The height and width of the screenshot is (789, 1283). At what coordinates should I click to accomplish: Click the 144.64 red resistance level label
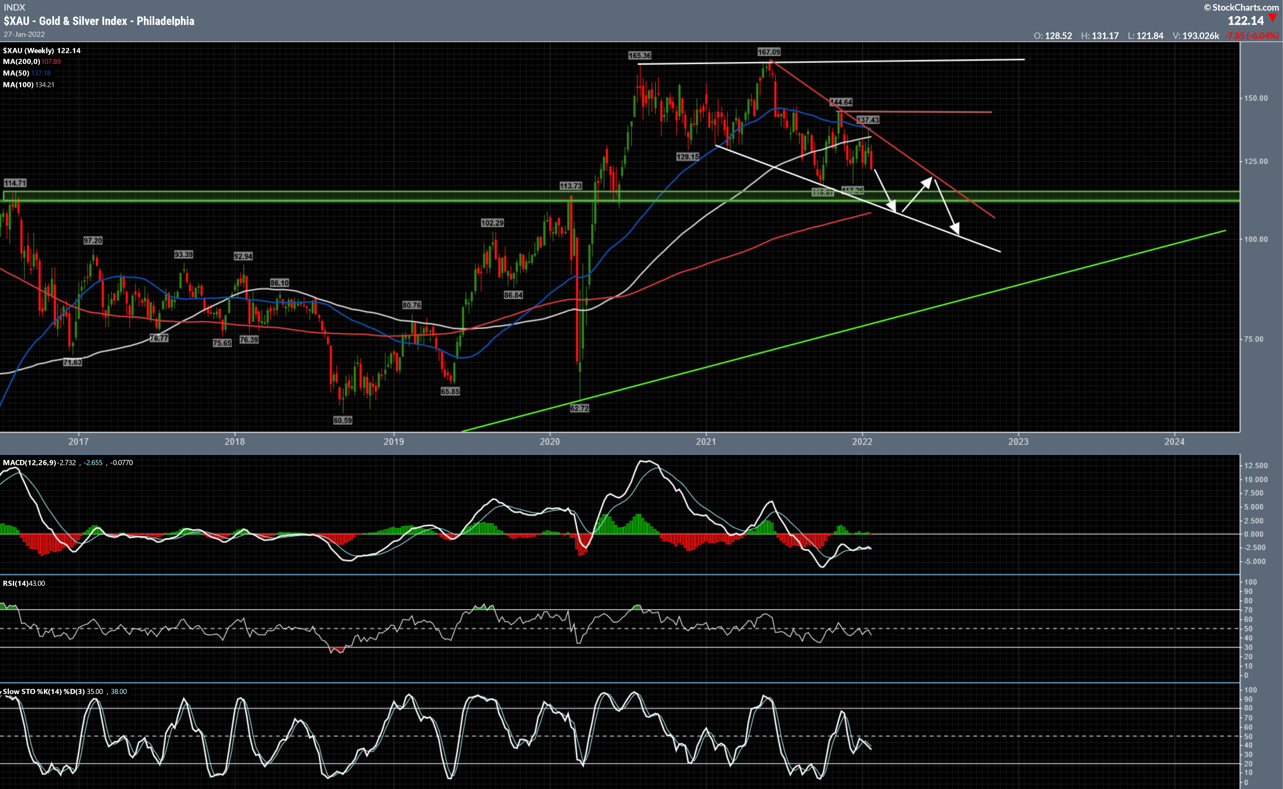pyautogui.click(x=841, y=102)
